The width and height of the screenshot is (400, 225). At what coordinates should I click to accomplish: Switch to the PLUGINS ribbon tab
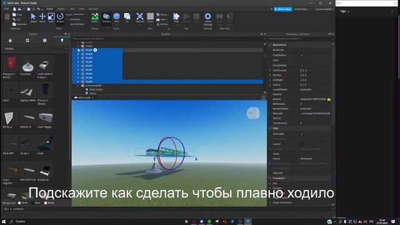click(93, 9)
